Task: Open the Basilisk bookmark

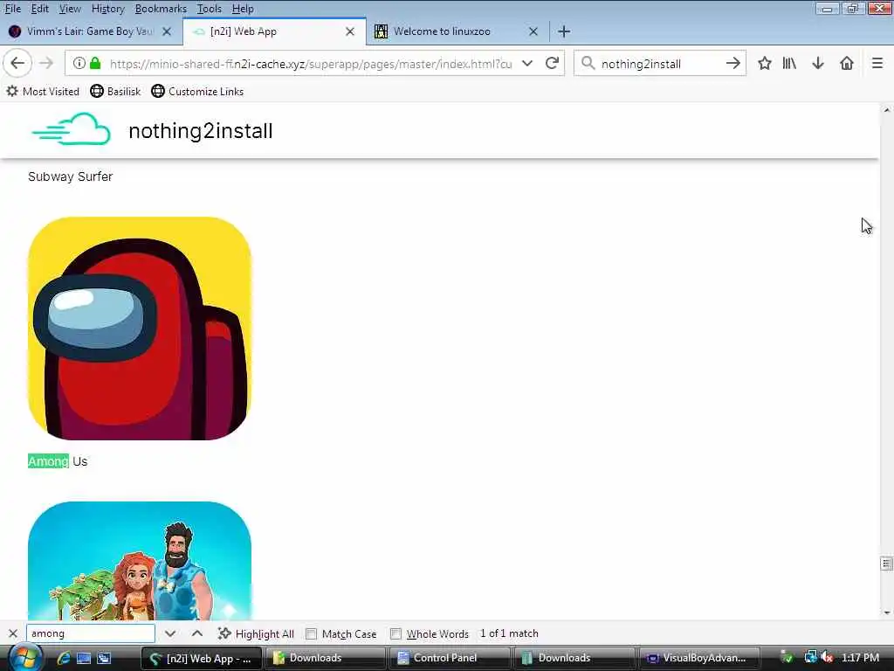Action: [115, 91]
